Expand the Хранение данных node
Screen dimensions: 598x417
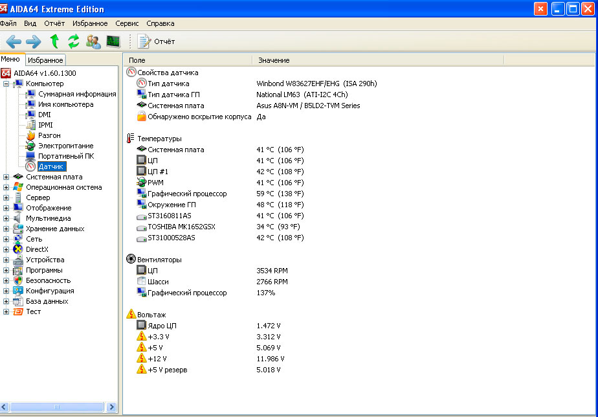tap(6, 229)
